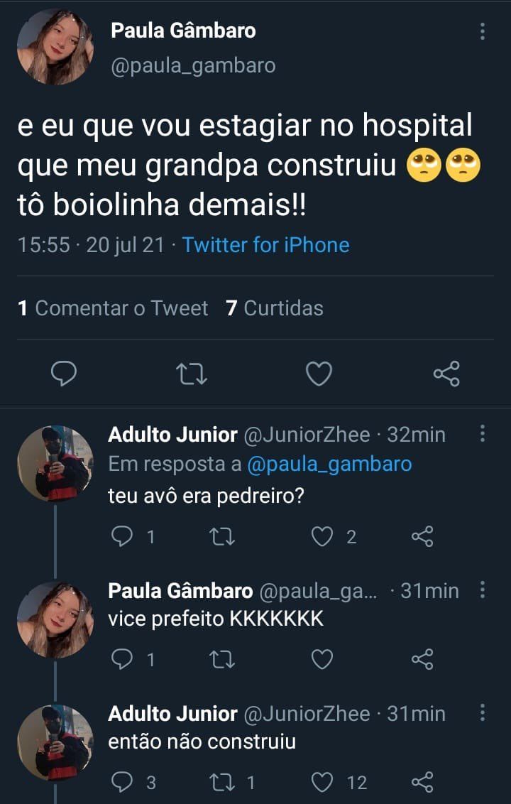This screenshot has width=511, height=804.
Task: Open more options on main tweet
Action: point(483,31)
